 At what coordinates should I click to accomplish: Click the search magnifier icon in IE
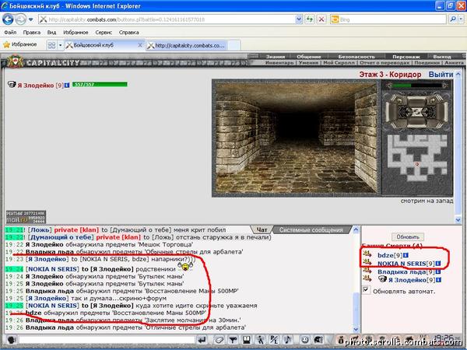[x=453, y=19]
